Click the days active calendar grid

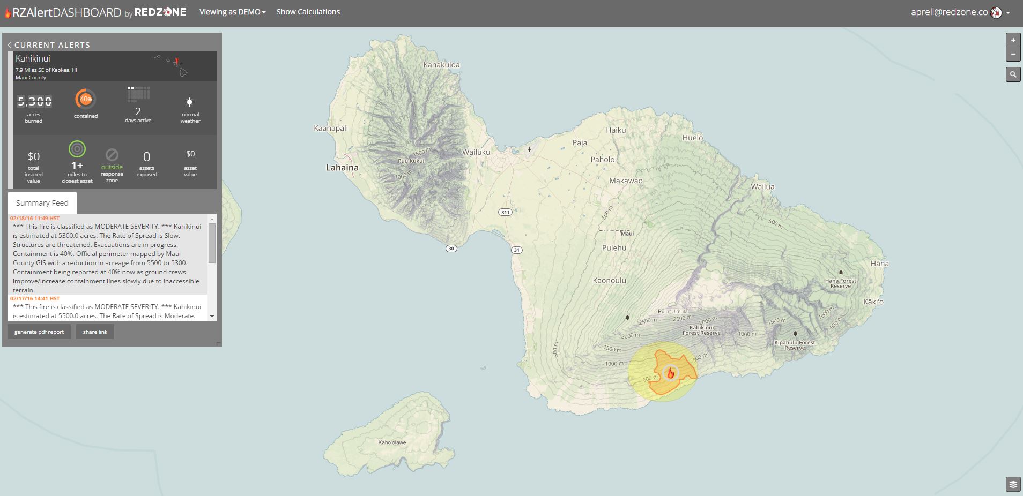[138, 94]
